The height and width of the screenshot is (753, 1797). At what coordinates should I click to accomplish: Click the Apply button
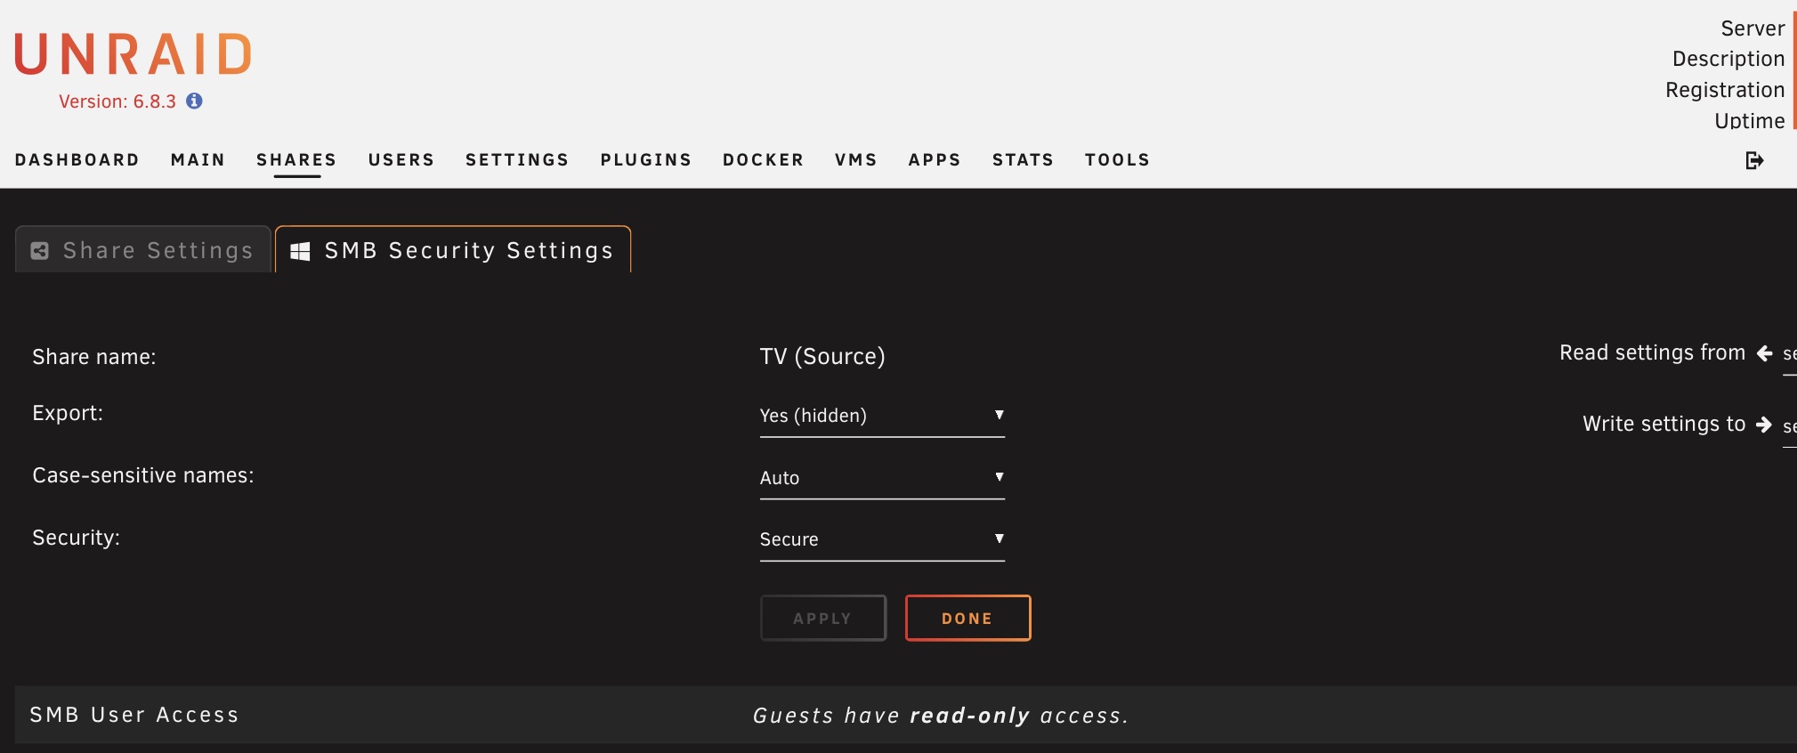pos(822,619)
